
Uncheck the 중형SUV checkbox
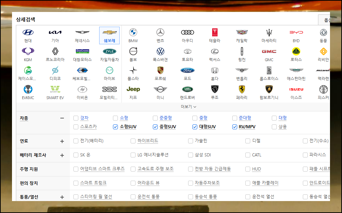(x=155, y=127)
